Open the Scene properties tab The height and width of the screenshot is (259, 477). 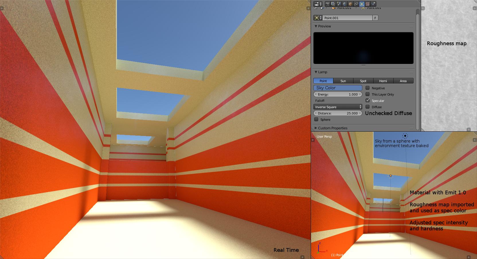(339, 4)
